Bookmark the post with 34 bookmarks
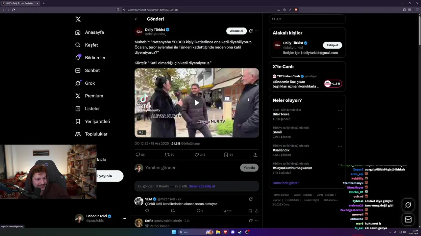Screen dimensions: 421x236 pos(226,155)
